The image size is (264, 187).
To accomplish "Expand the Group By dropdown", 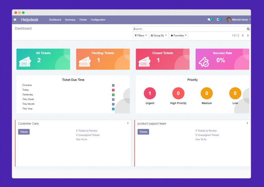I will pyautogui.click(x=159, y=35).
